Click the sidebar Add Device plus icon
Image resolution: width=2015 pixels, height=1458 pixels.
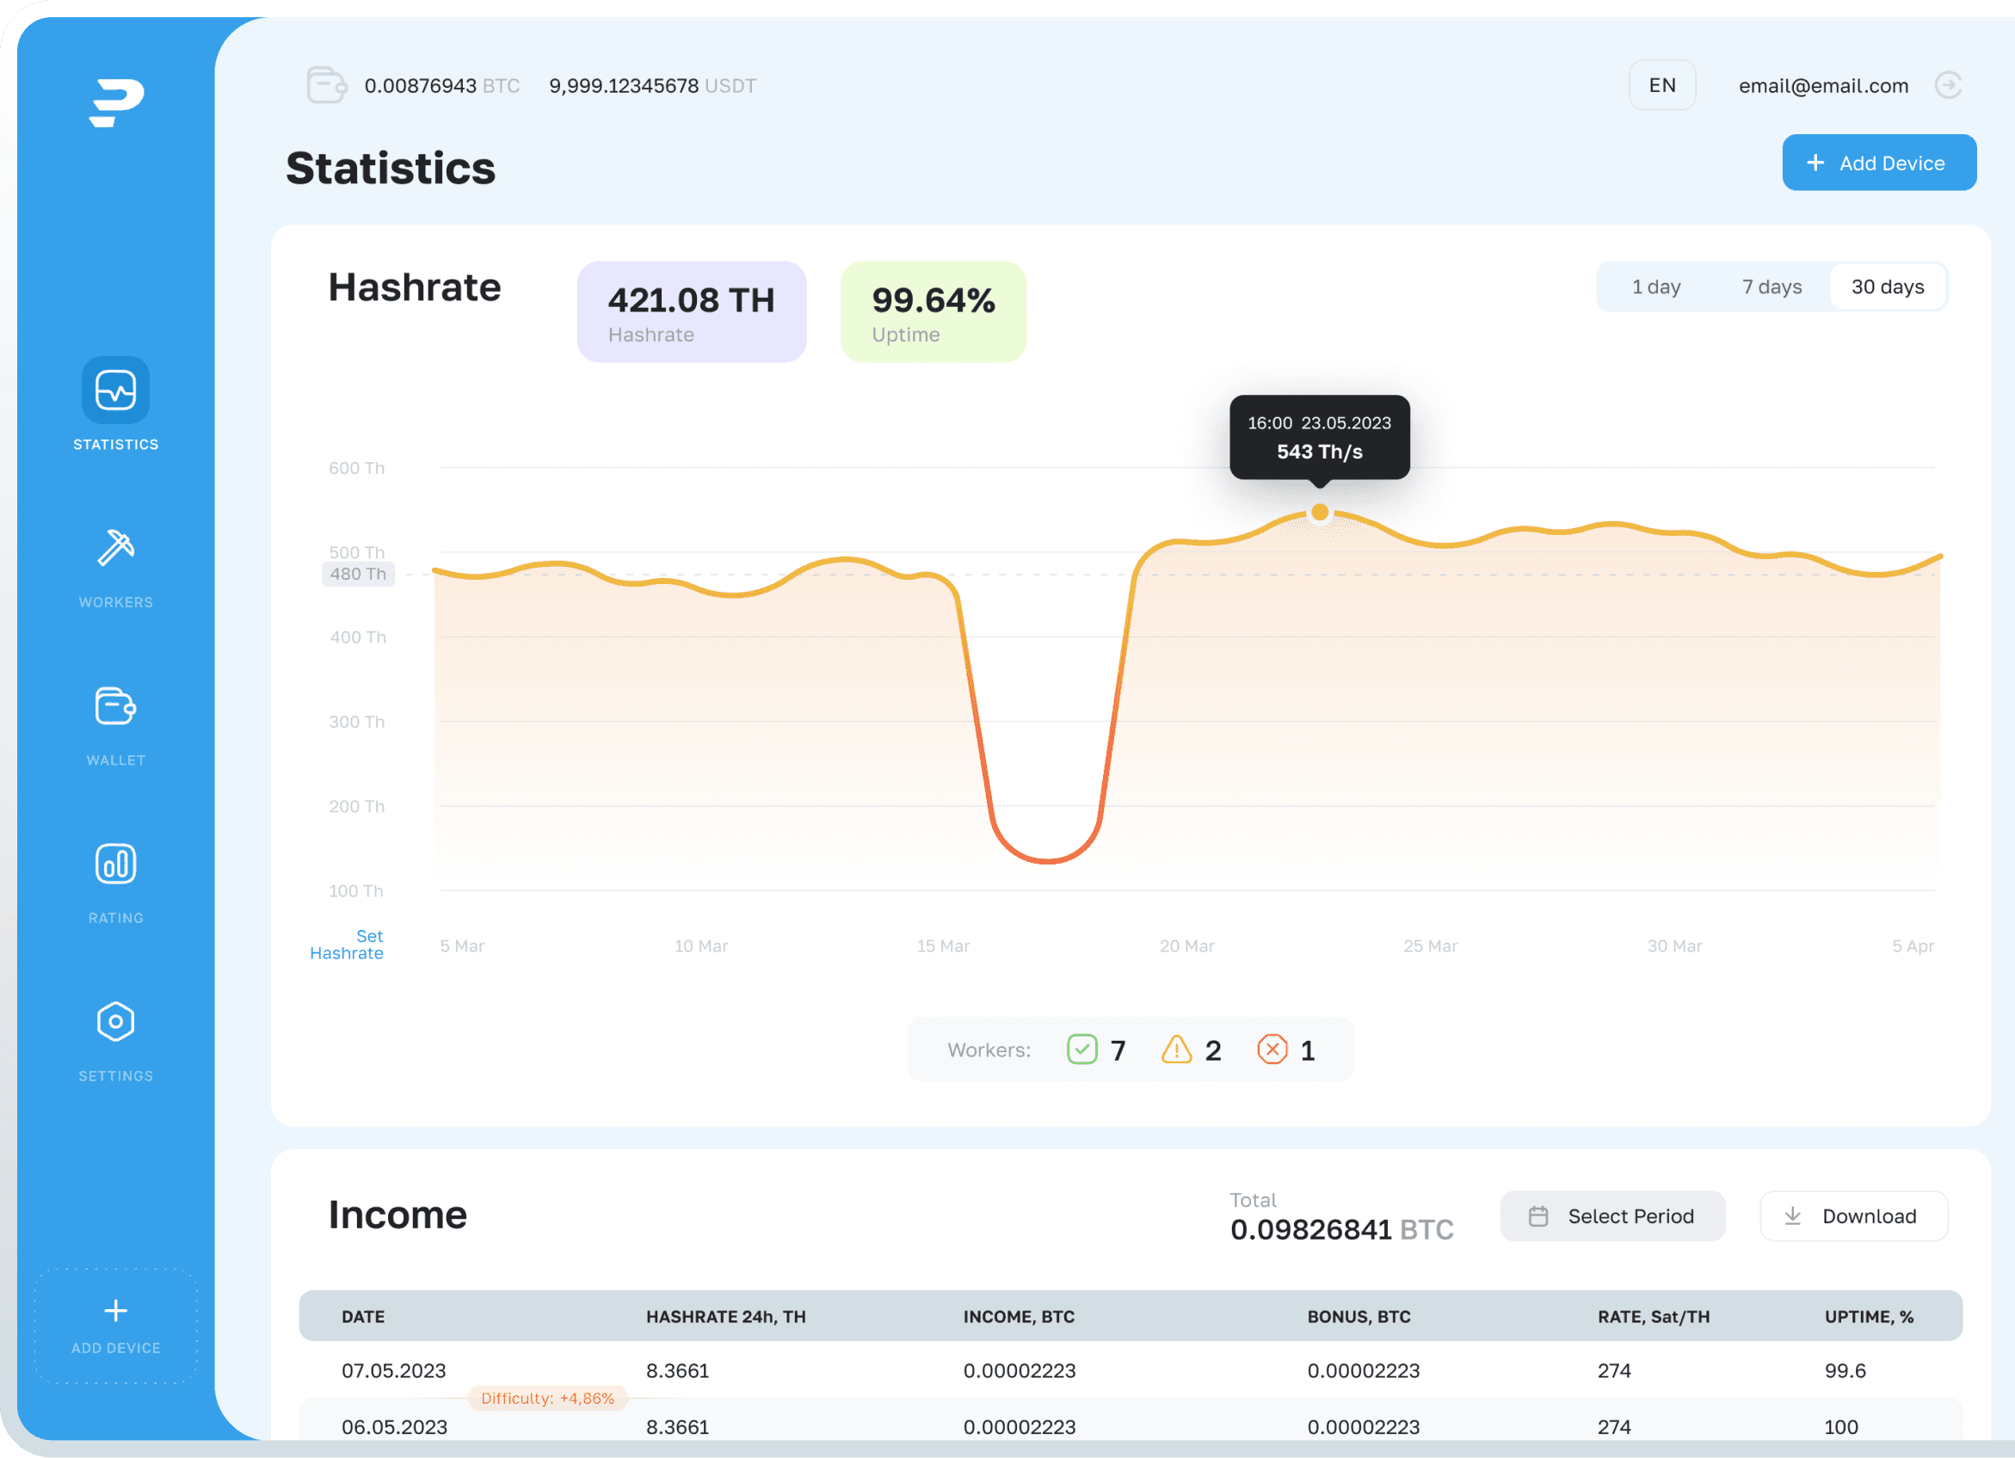(115, 1311)
